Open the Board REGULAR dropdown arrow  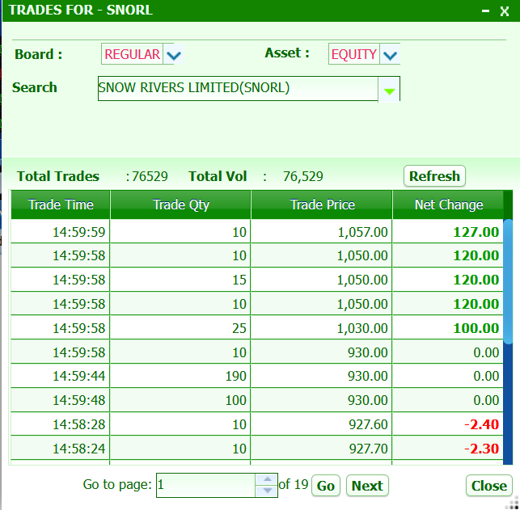[173, 54]
